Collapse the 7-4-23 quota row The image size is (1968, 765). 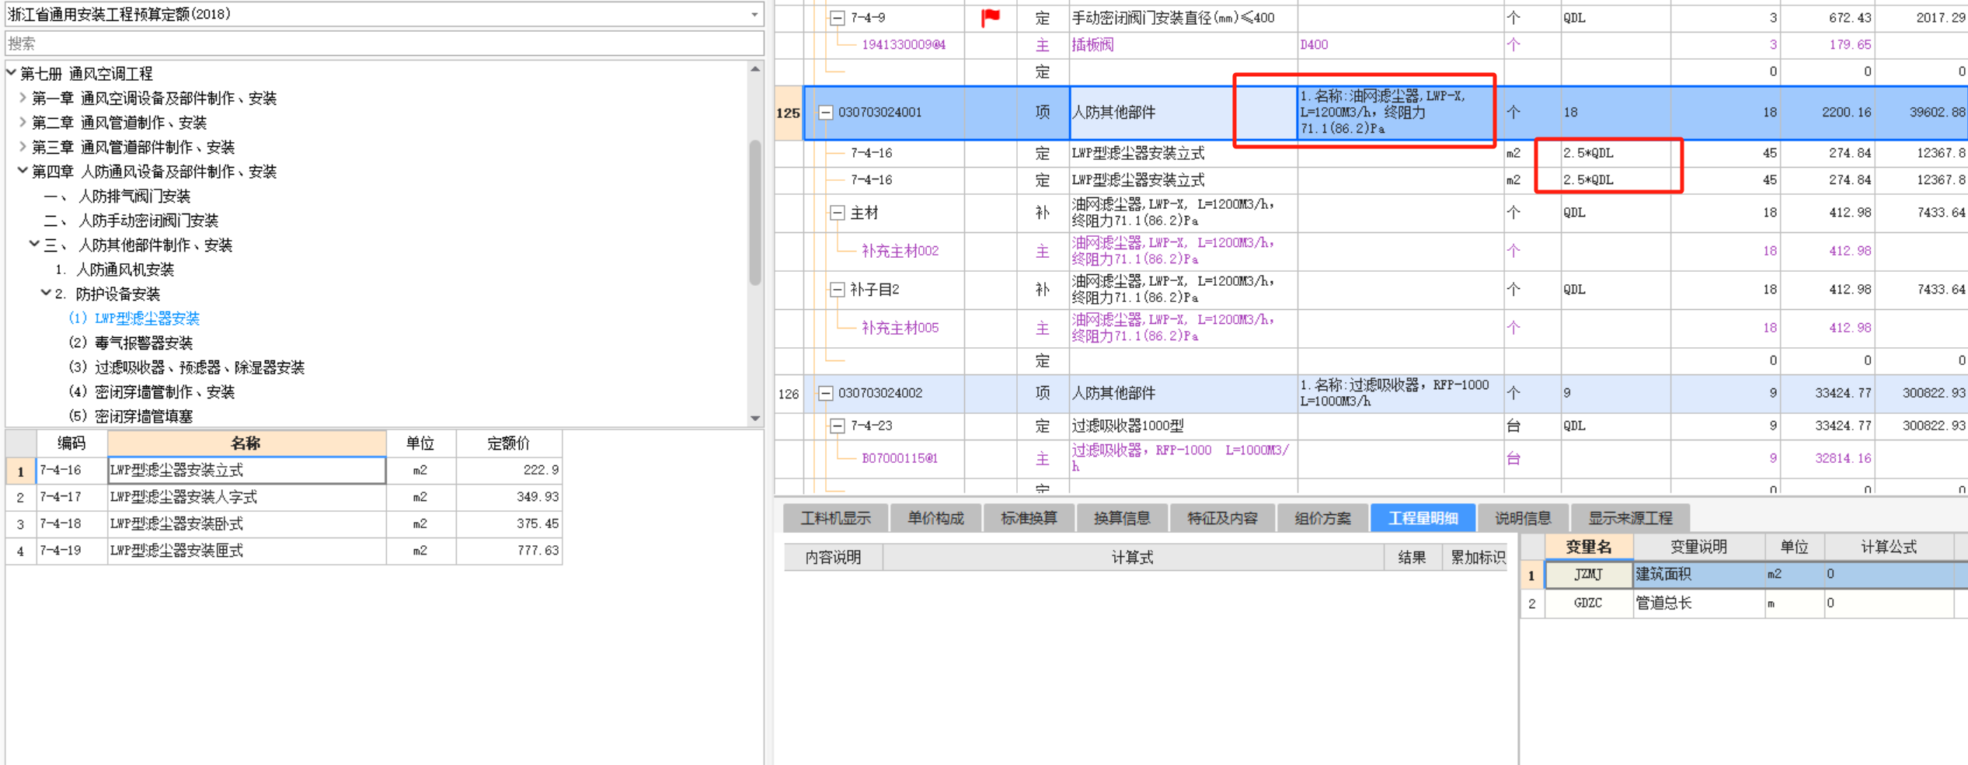tap(837, 426)
